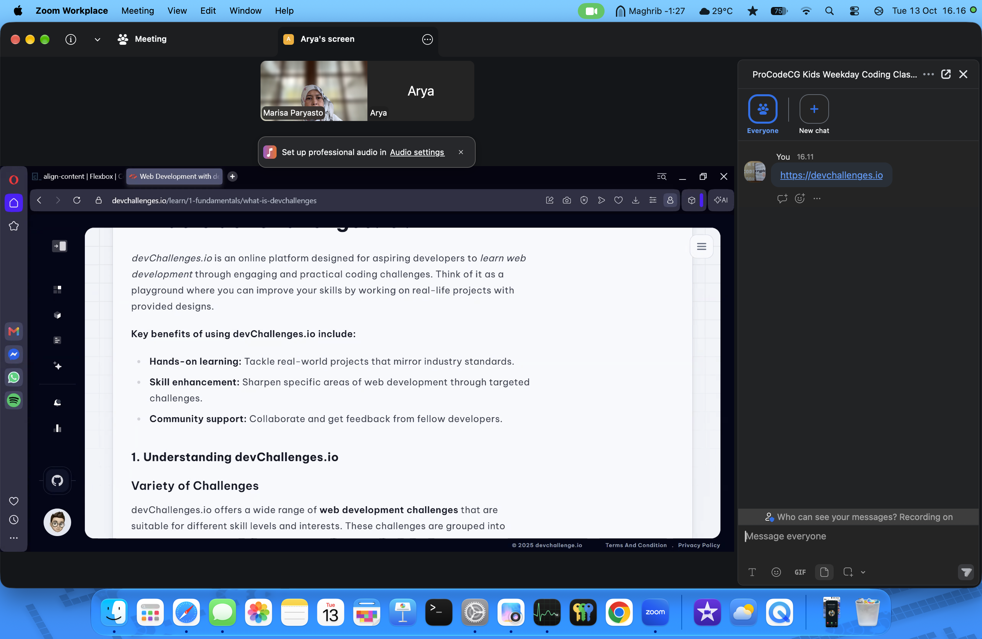
Task: Click Who can see your messages notice
Action: pyautogui.click(x=858, y=517)
